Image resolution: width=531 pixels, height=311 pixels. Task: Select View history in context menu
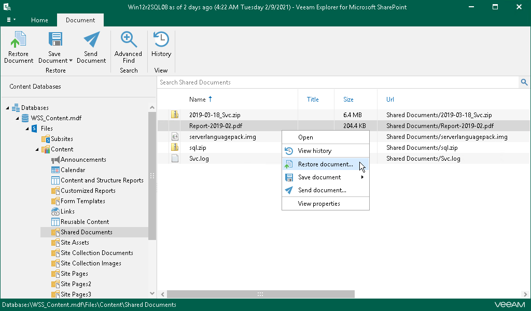pyautogui.click(x=314, y=151)
